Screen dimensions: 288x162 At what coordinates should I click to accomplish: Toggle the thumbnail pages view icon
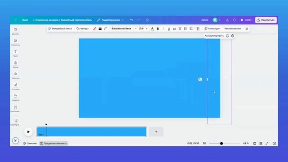255,143
